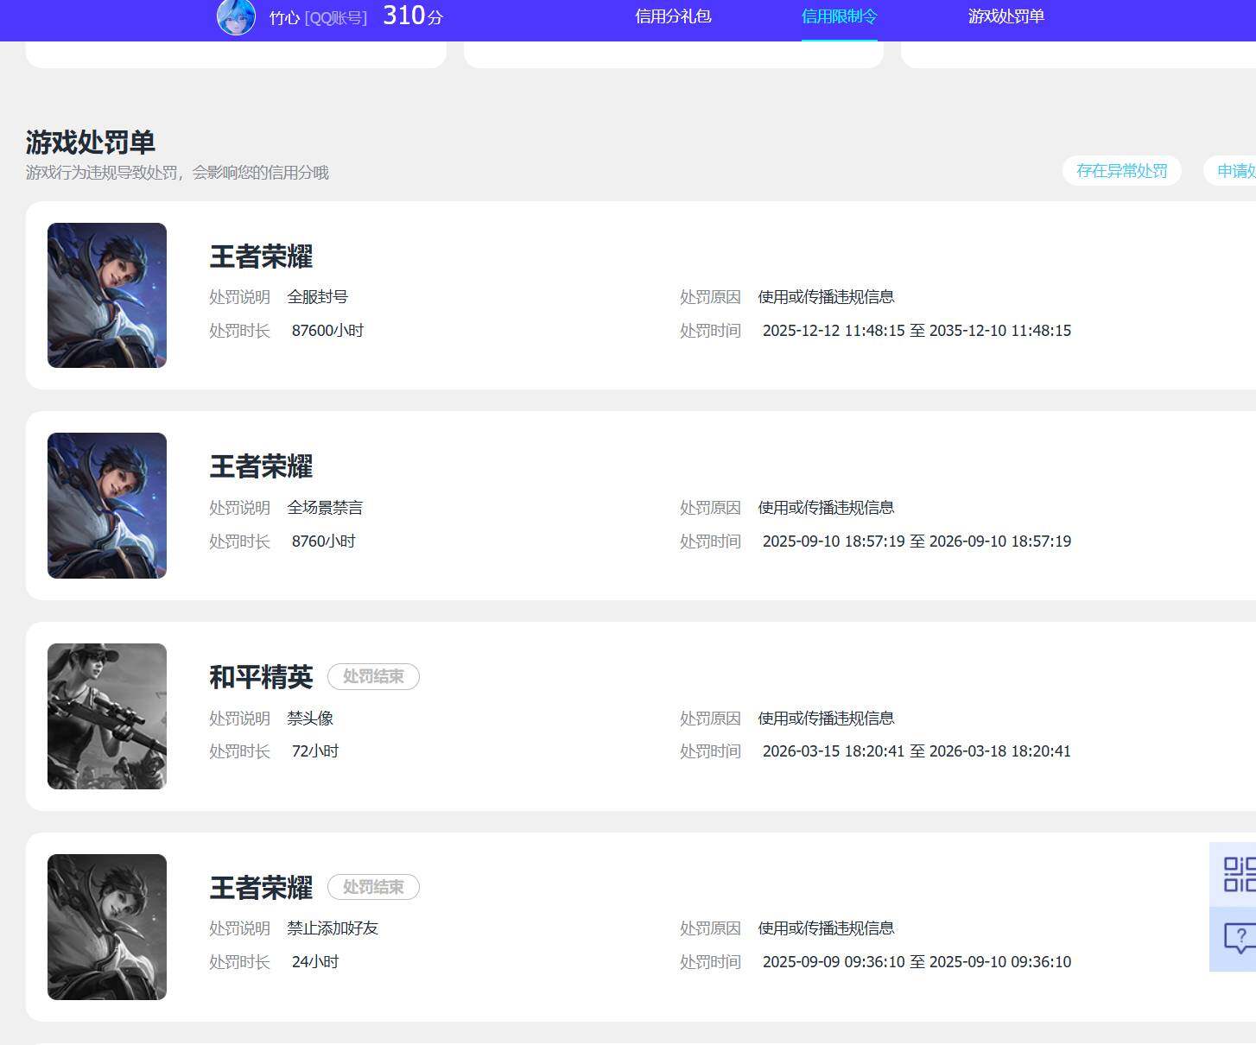Click the time range starting 2025-09-09 09:36:10
This screenshot has width=1256, height=1045.
click(x=917, y=962)
